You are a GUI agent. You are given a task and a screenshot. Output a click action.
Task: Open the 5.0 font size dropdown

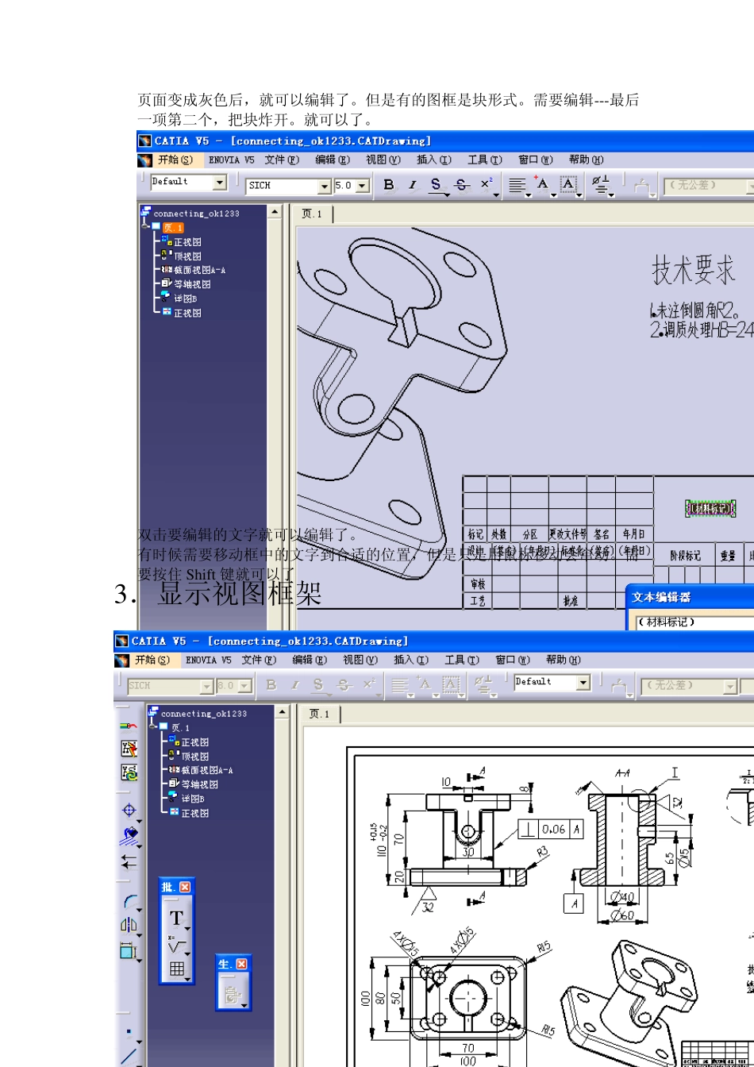pos(363,186)
